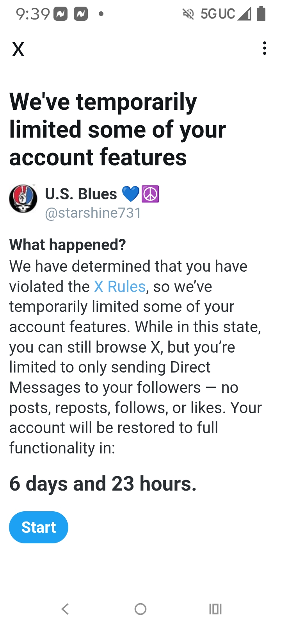Tap the battery status icon
This screenshot has width=281, height=627.
pyautogui.click(x=261, y=14)
